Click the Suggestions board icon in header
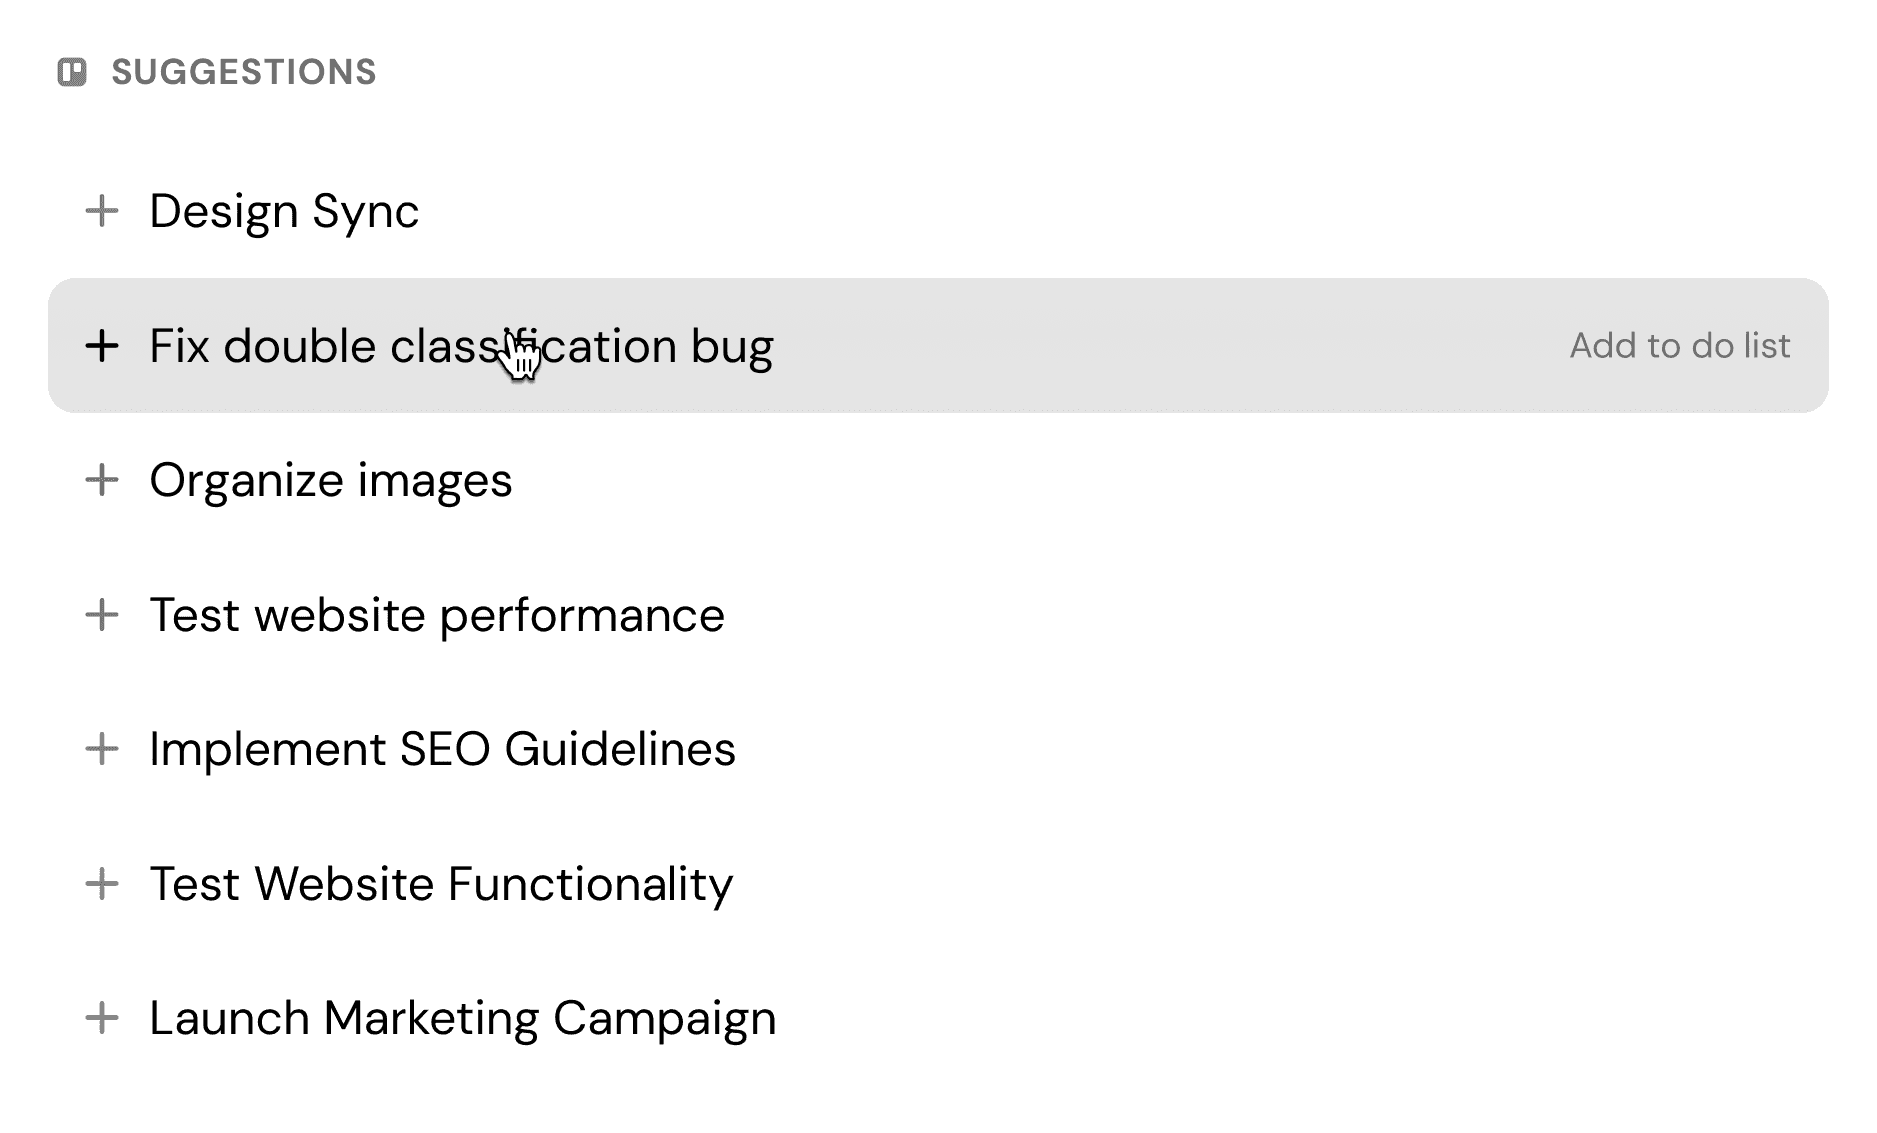Image resolution: width=1877 pixels, height=1133 pixels. click(72, 72)
